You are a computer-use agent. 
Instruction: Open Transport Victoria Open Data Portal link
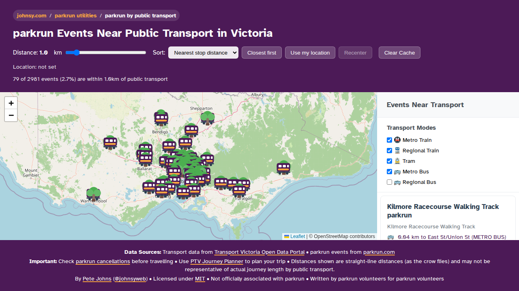click(259, 252)
